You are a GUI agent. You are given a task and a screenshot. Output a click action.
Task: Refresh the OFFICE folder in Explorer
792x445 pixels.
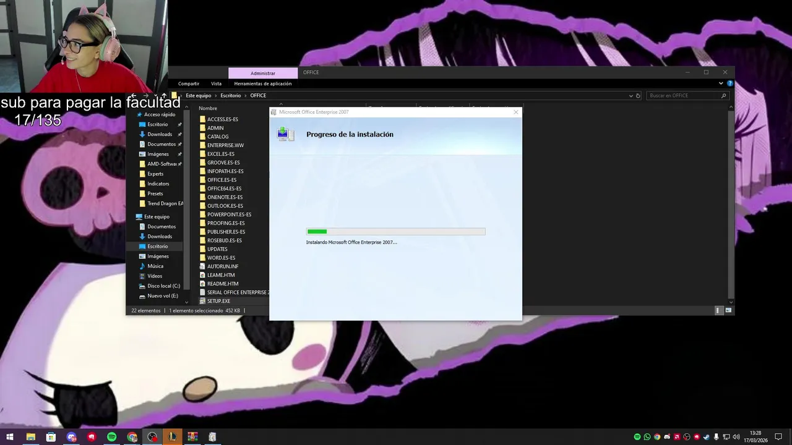click(639, 96)
